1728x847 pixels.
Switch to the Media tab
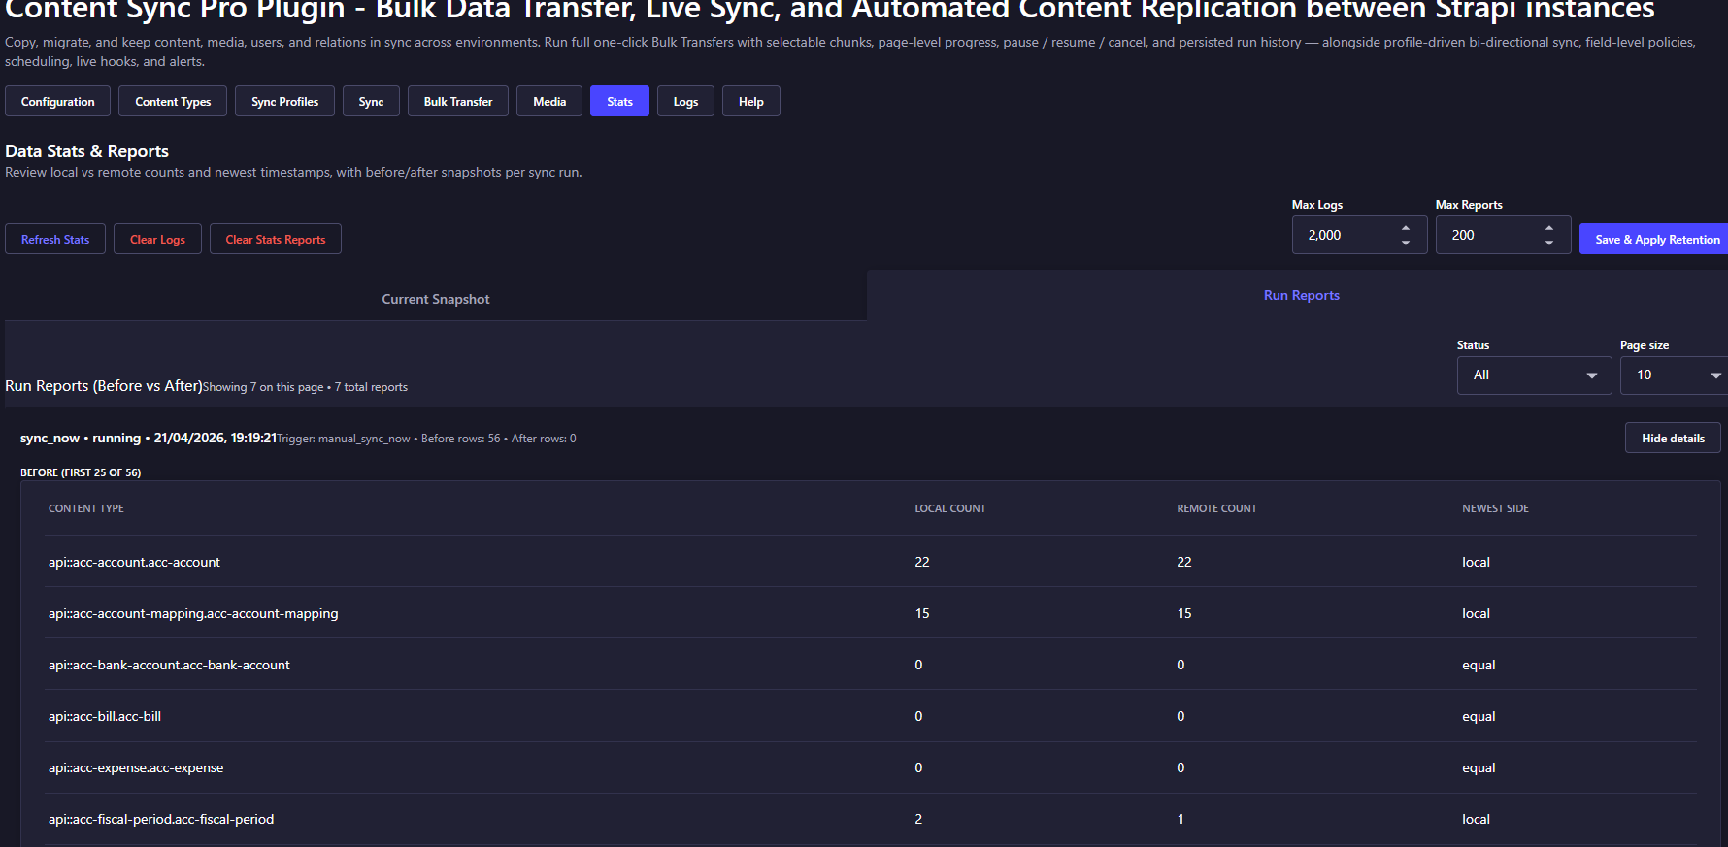coord(549,101)
